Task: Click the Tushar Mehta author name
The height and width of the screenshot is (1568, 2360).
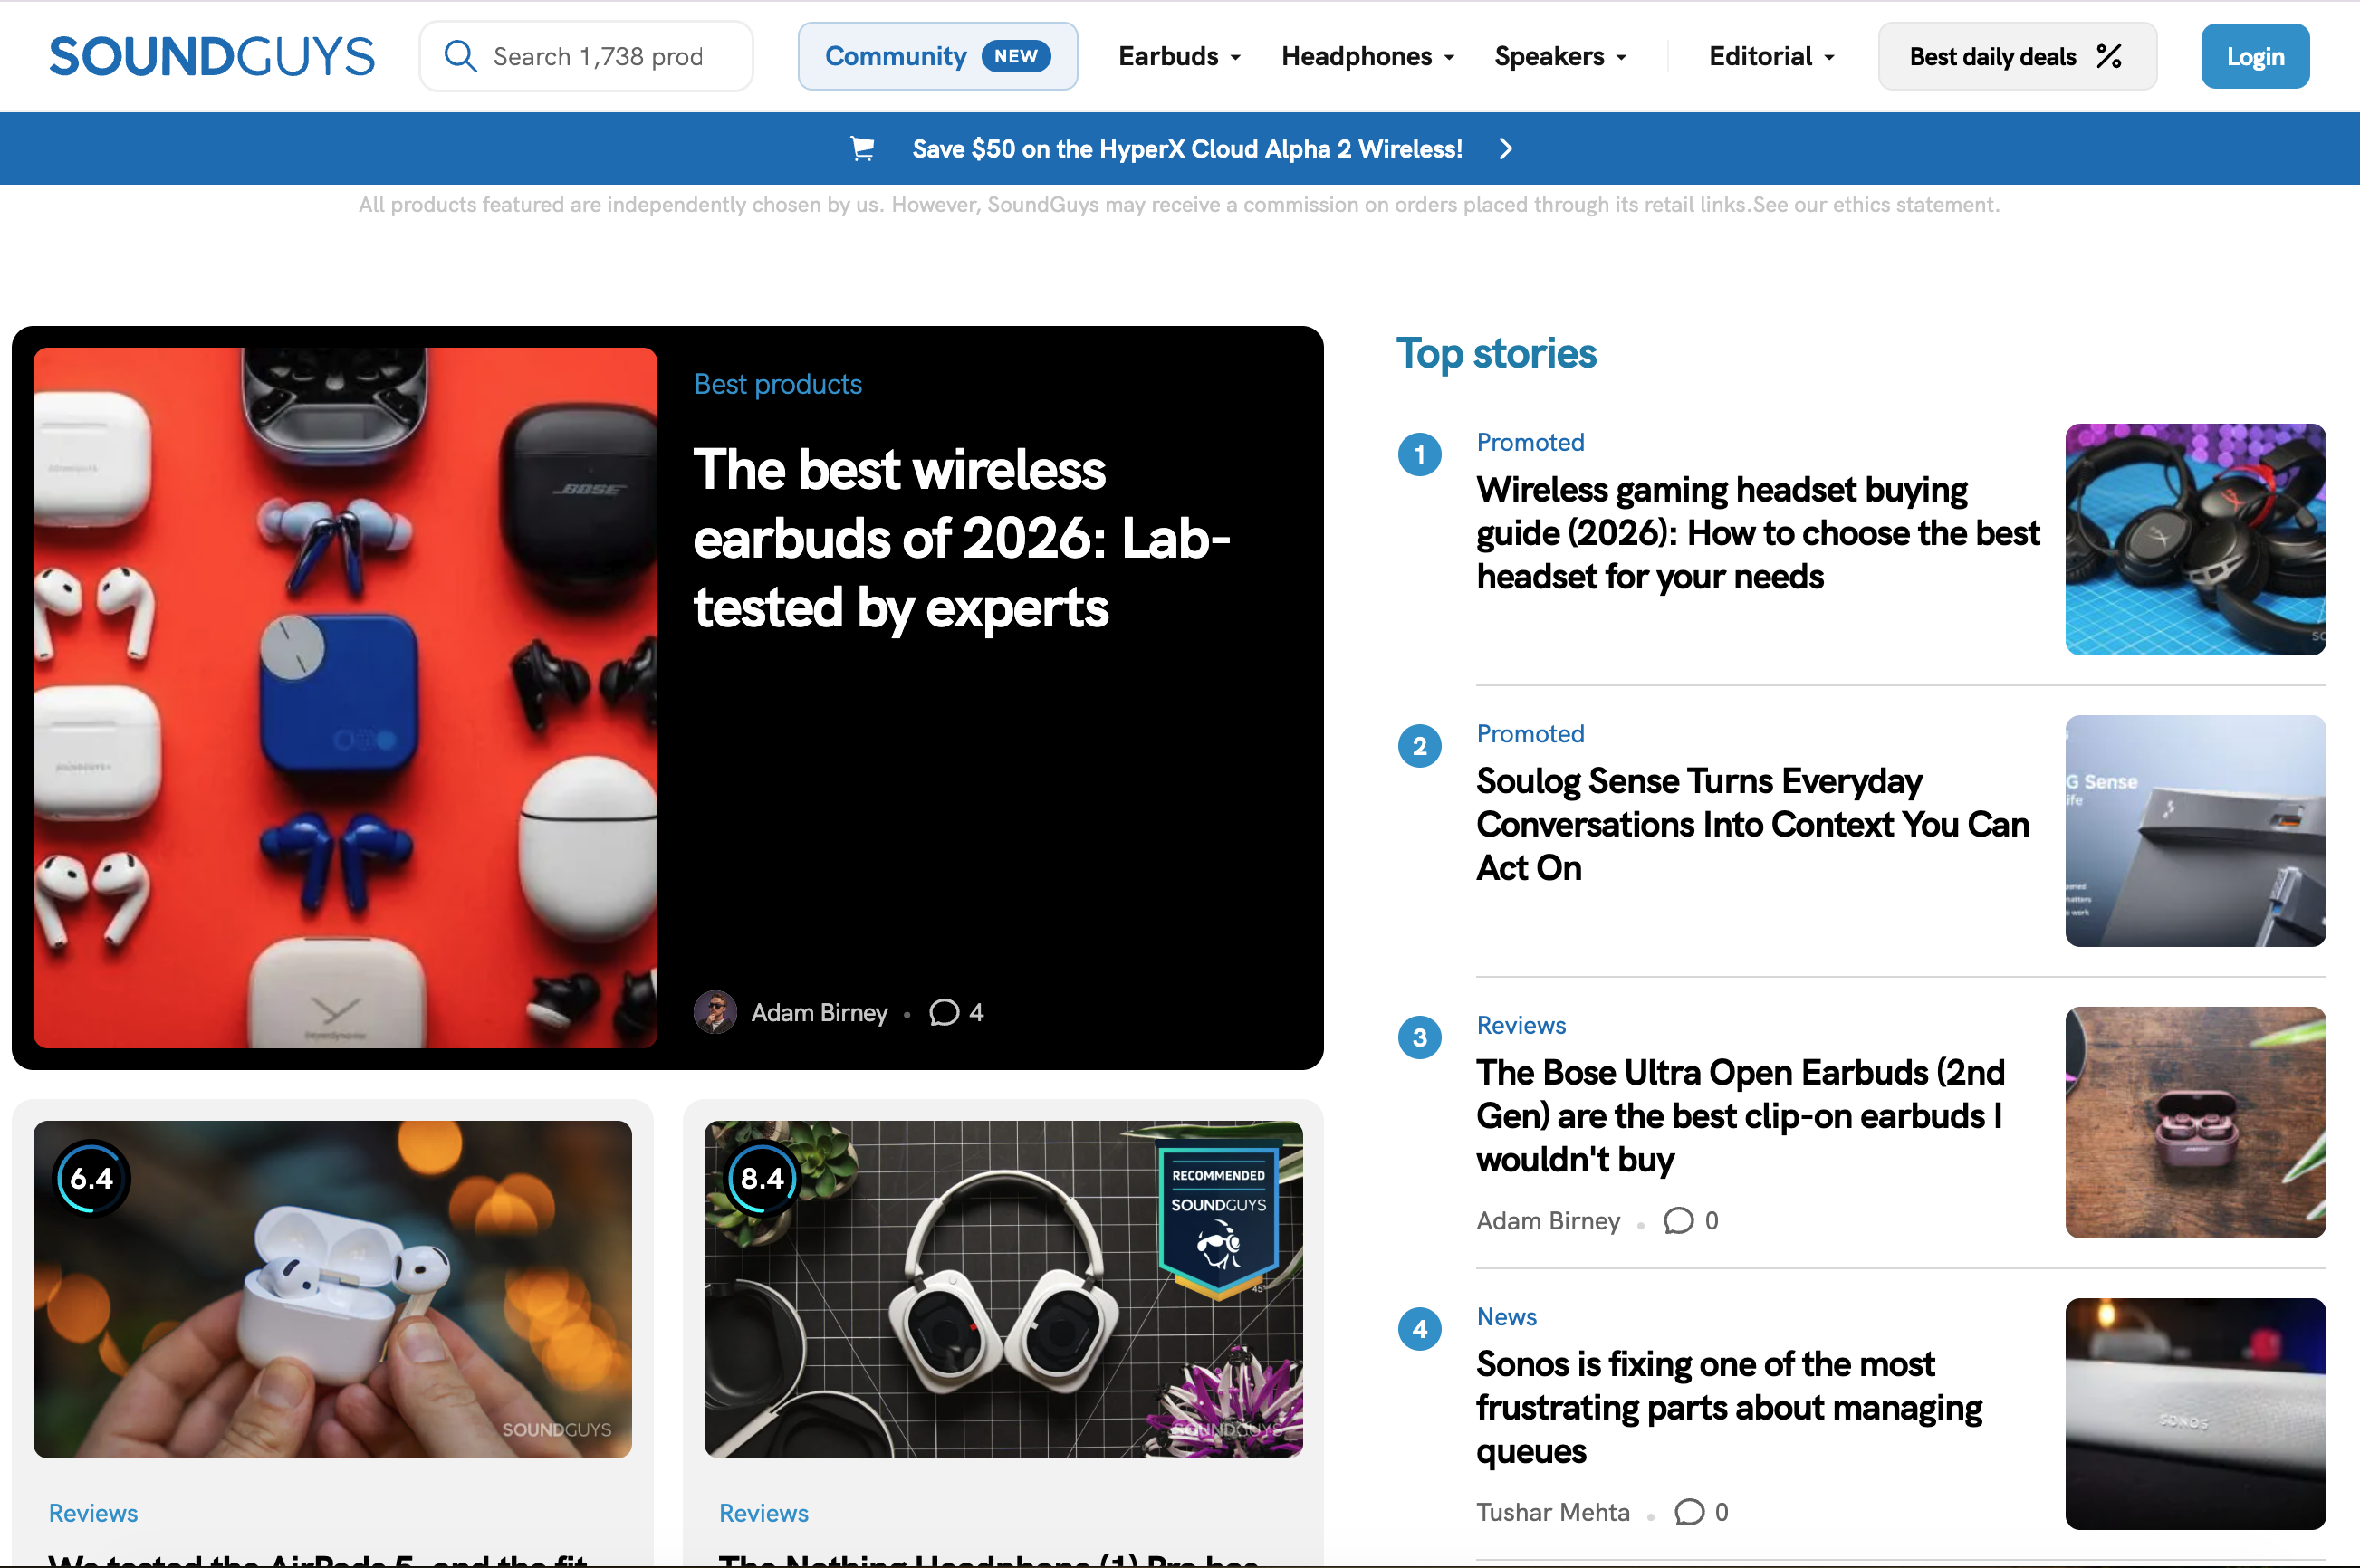Action: tap(1553, 1512)
